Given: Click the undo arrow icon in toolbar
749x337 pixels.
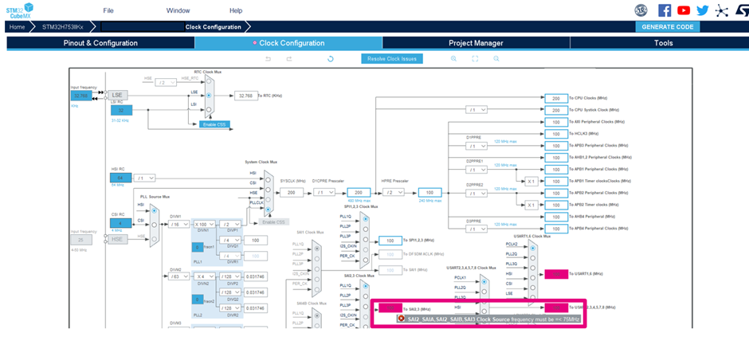Looking at the screenshot, I should [268, 59].
